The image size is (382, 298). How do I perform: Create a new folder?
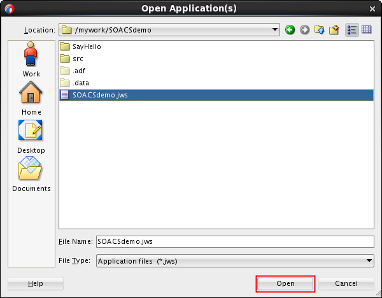point(334,30)
